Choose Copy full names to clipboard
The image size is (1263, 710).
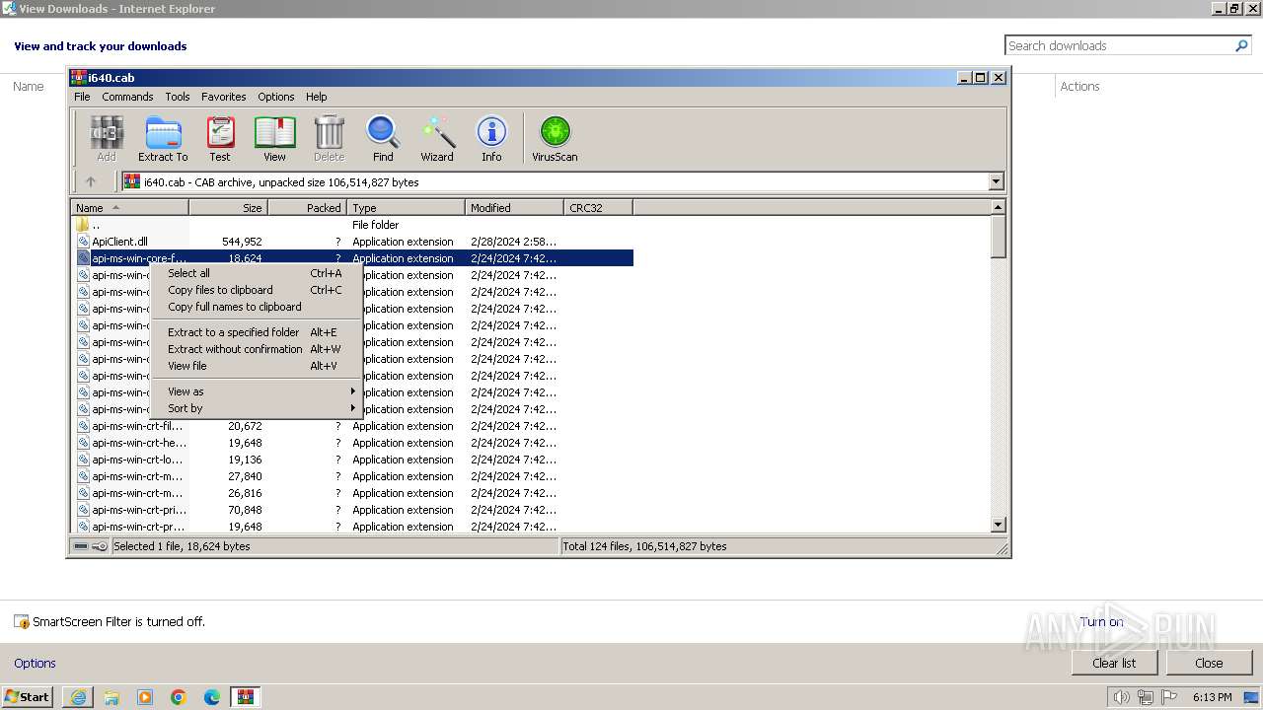[257, 307]
